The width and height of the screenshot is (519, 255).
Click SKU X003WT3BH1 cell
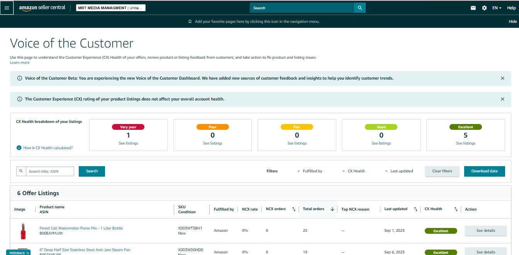pos(190,228)
